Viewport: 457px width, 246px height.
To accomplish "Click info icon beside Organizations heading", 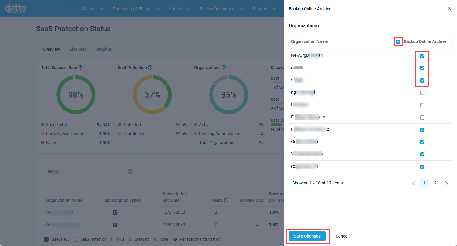I will (224, 68).
